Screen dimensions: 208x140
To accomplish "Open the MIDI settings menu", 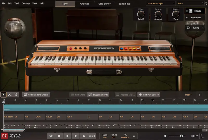I will (x=194, y=136).
